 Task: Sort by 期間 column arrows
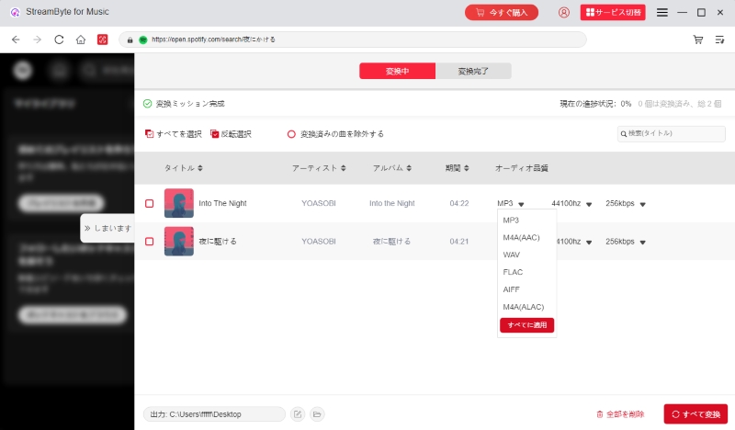click(466, 168)
